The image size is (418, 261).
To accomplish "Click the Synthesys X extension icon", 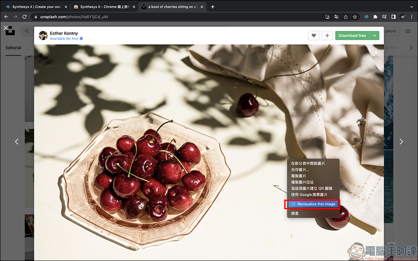I will pos(366,17).
